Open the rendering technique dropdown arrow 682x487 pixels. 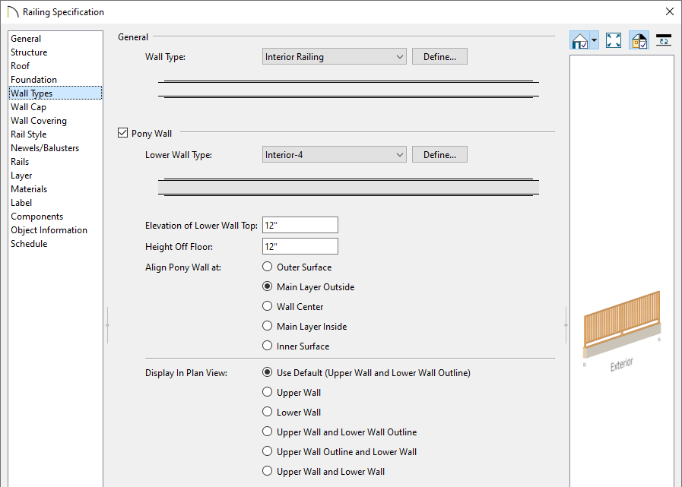click(594, 40)
